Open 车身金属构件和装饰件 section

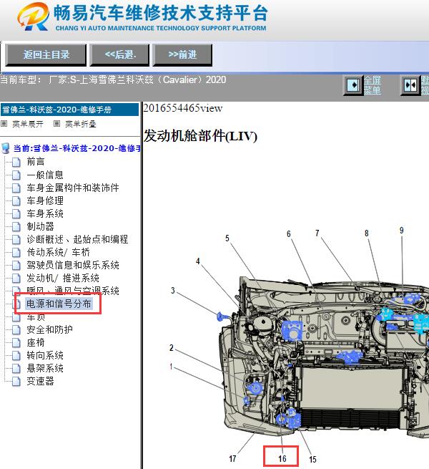pyautogui.click(x=73, y=188)
